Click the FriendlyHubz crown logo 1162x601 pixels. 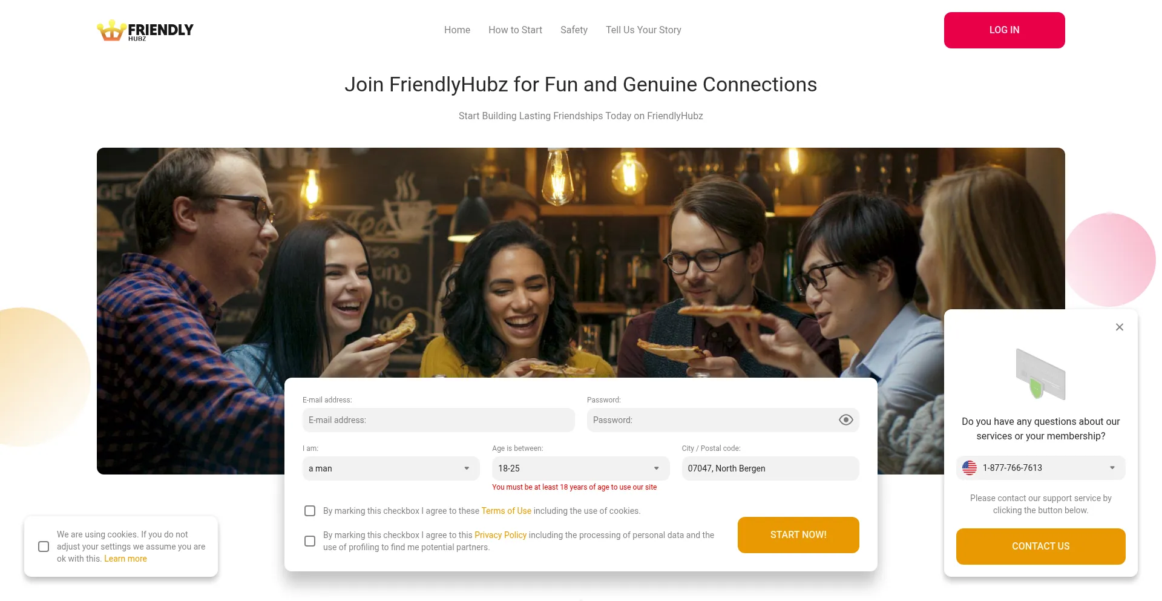tap(145, 30)
